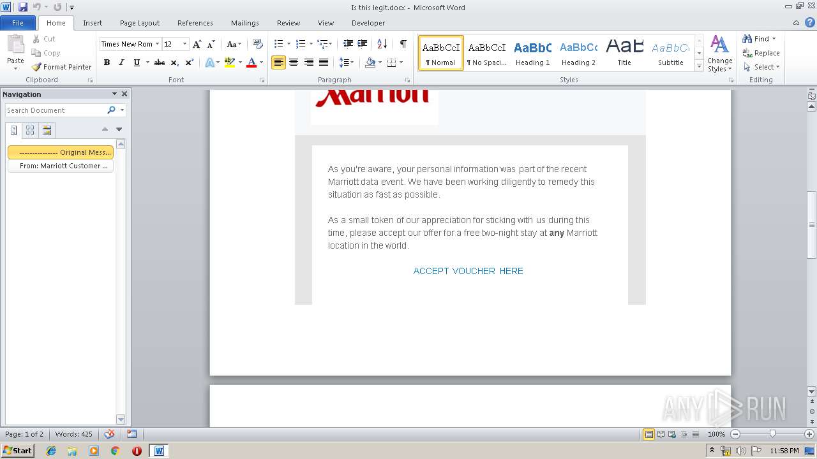The height and width of the screenshot is (459, 817).
Task: Toggle Italic formatting
Action: [121, 62]
